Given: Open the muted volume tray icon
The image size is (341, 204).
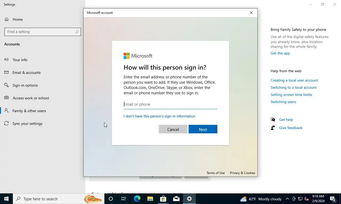Looking at the screenshot, I should pos(307,199).
